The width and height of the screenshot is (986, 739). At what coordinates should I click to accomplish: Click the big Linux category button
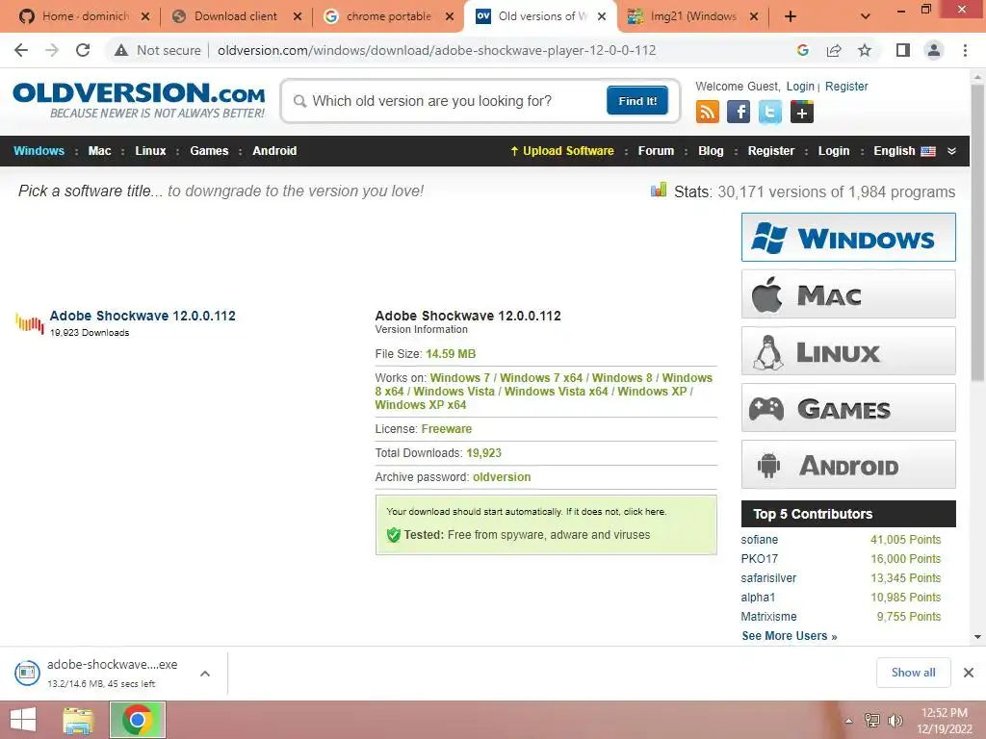[848, 350]
